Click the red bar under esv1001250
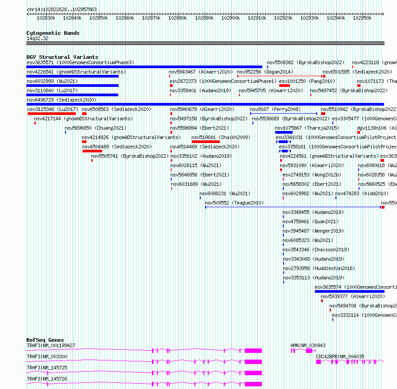The width and height of the screenshot is (397, 389). (284, 86)
